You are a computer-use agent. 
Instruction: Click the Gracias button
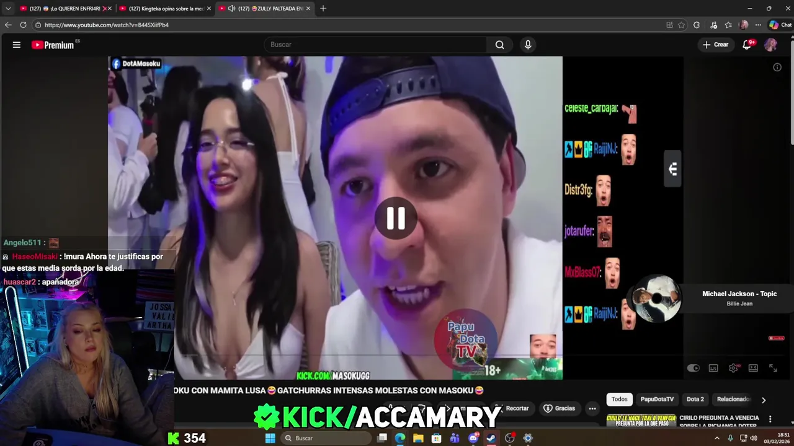(560, 408)
